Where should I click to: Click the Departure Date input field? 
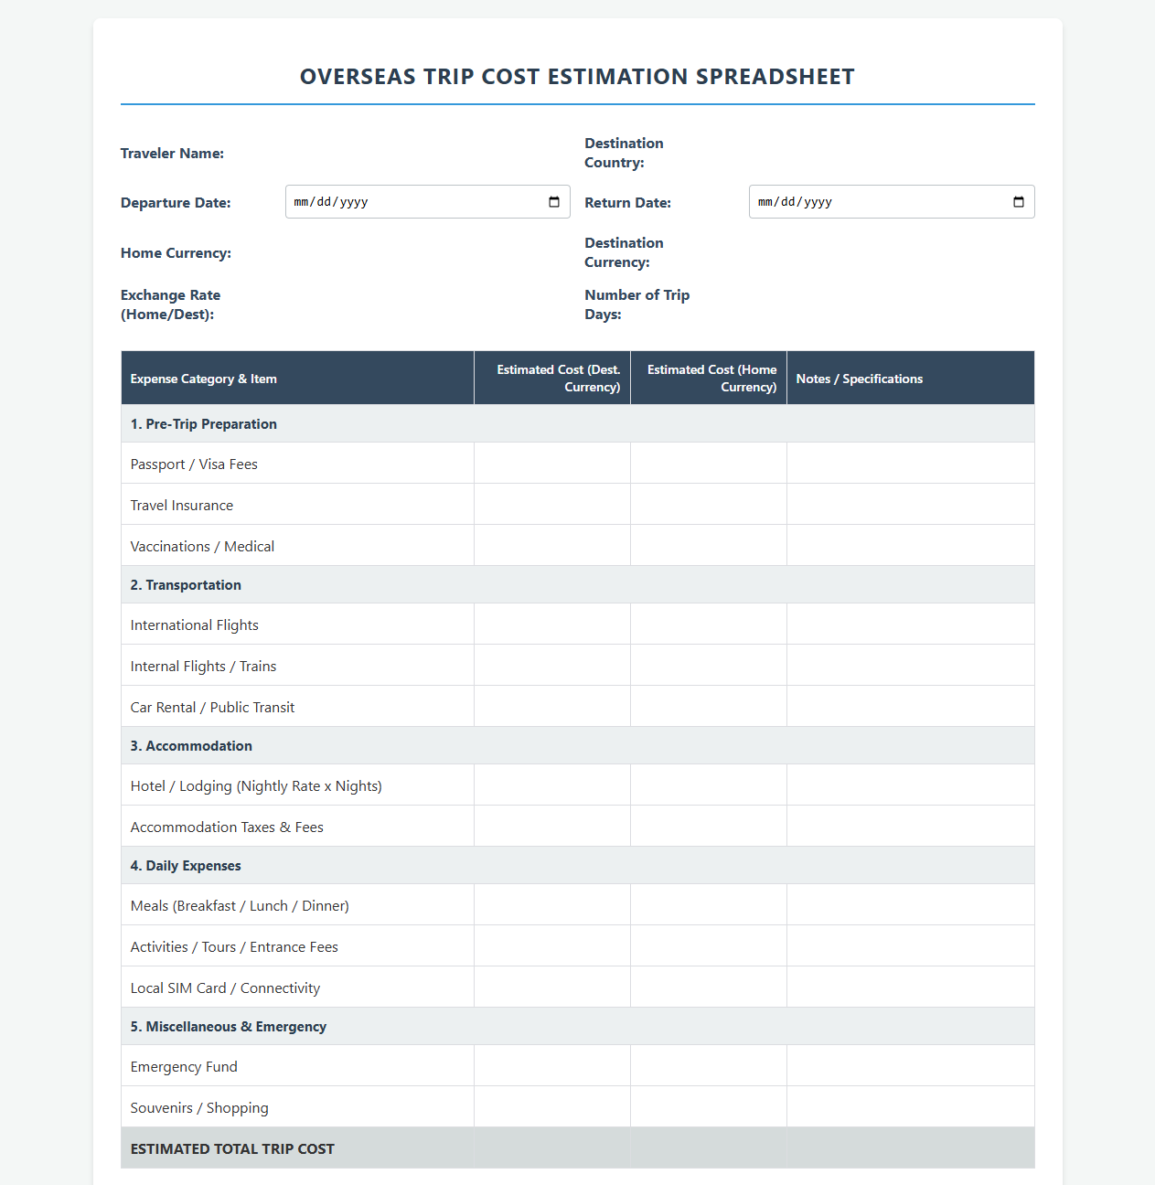click(x=428, y=202)
